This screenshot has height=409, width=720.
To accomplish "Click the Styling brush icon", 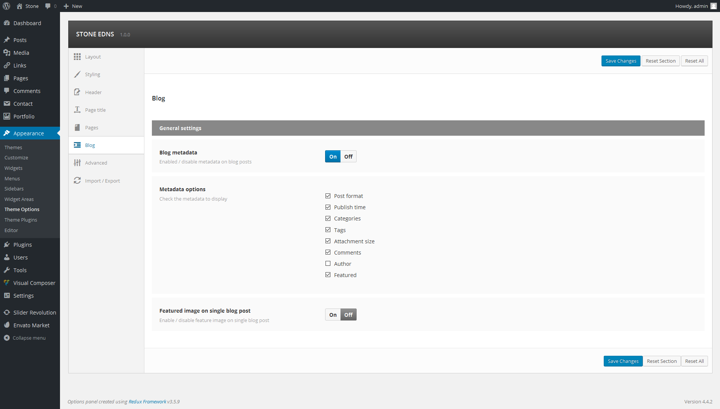I will 77,74.
